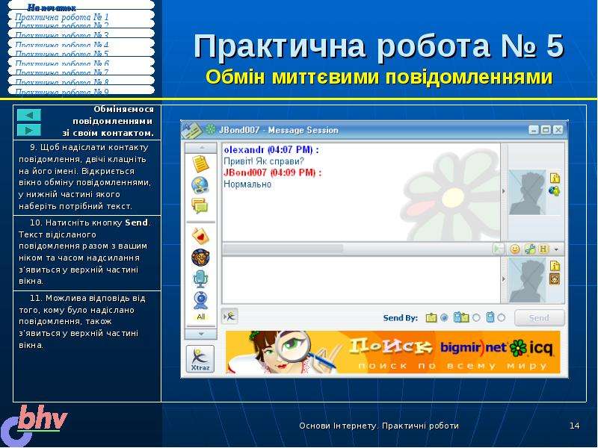This screenshot has width=598, height=448.
Task: Expand the sidebar down arrow
Action: tap(201, 334)
